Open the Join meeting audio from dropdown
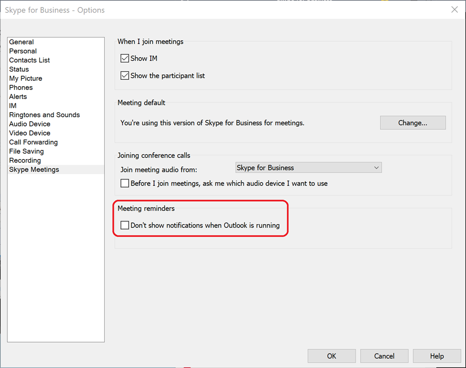Image resolution: width=466 pixels, height=368 pixels. (x=309, y=168)
